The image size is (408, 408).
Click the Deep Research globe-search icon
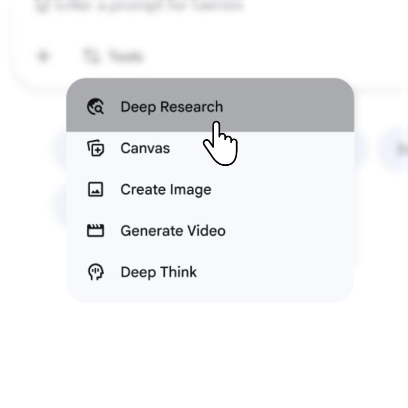pyautogui.click(x=95, y=107)
